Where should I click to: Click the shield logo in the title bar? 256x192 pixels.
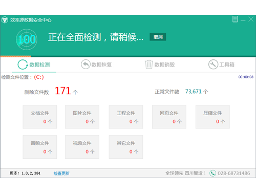pos(5,20)
